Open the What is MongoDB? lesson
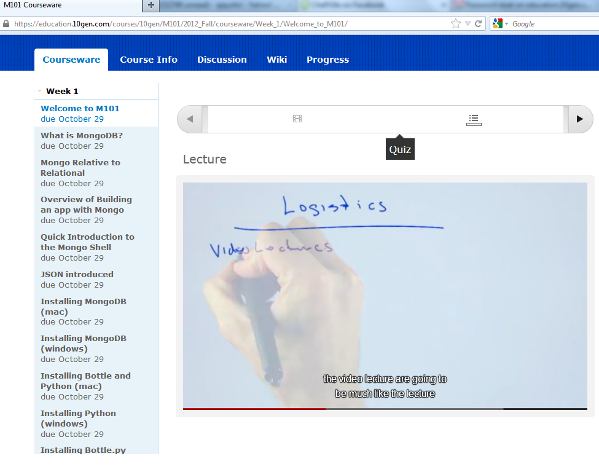 click(x=82, y=136)
